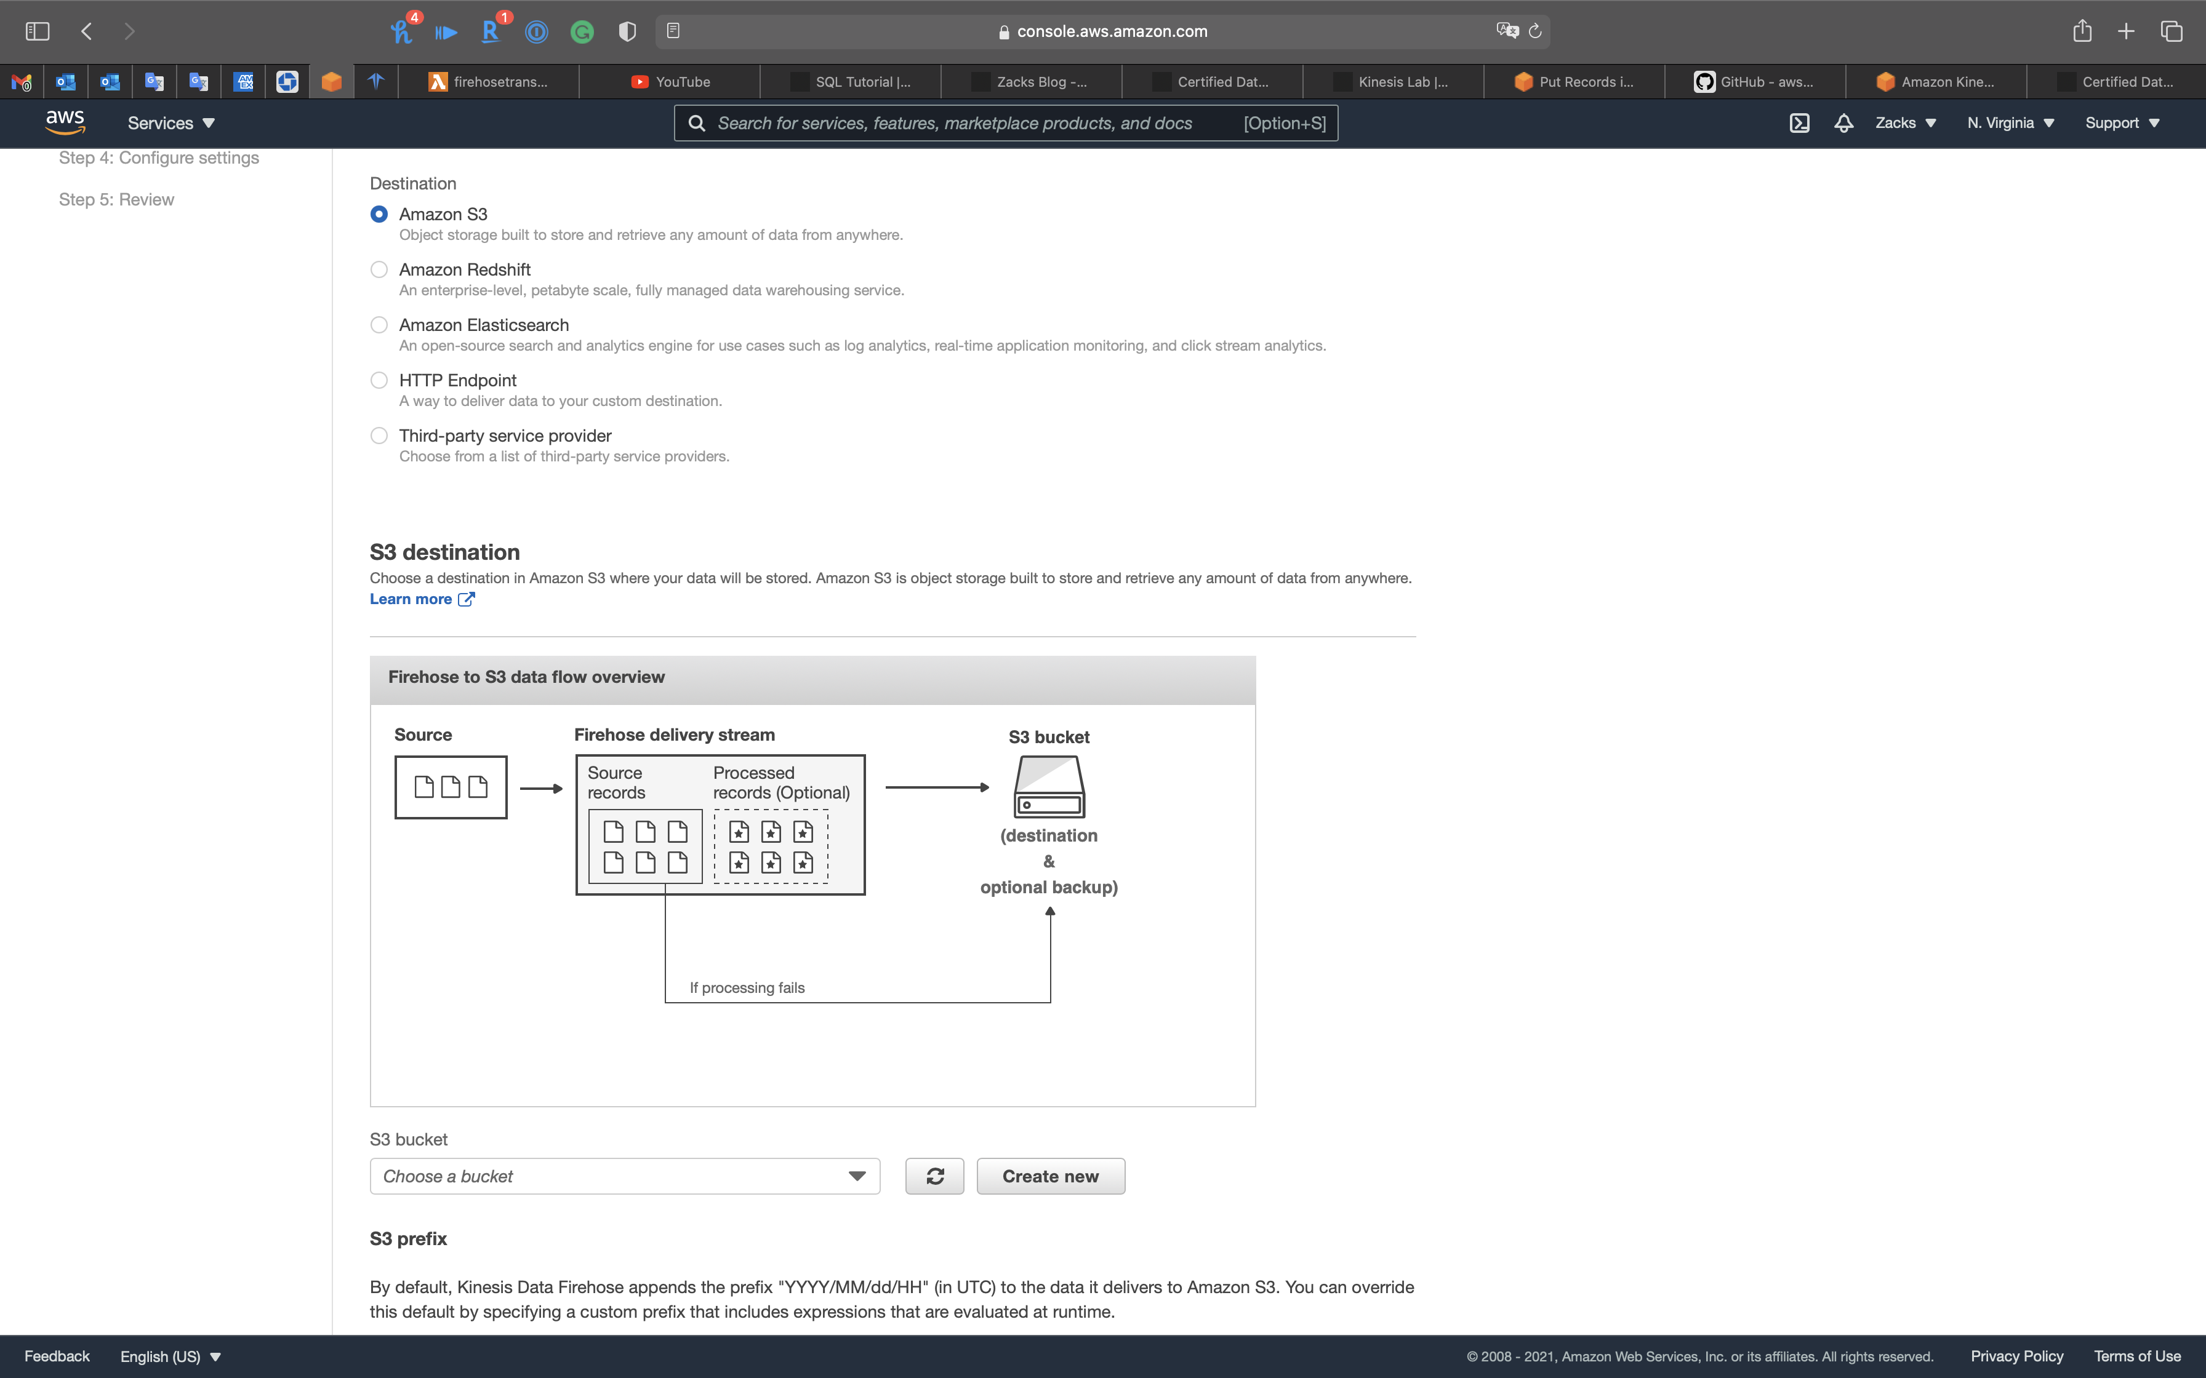Click the AWS logo home icon
The height and width of the screenshot is (1378, 2206).
coord(65,121)
